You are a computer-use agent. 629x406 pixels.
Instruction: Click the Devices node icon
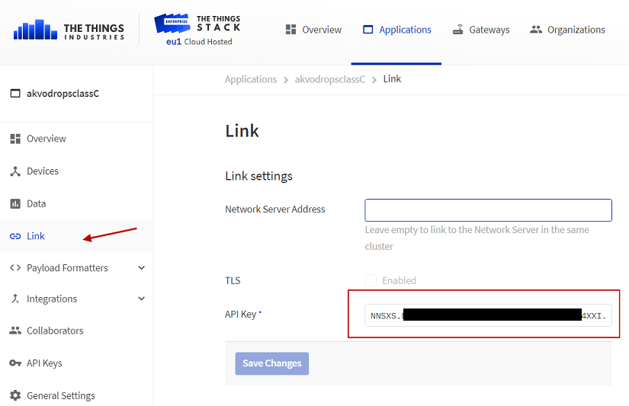tap(15, 171)
